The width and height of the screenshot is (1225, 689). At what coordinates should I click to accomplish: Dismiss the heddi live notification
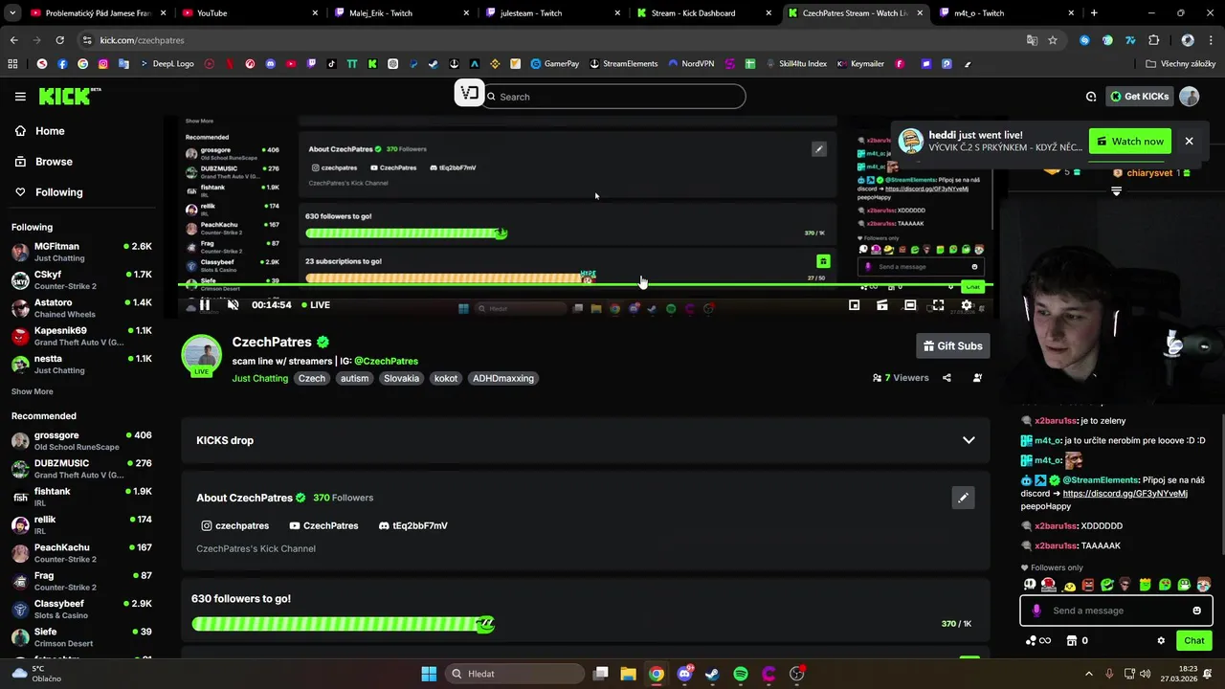tap(1189, 142)
